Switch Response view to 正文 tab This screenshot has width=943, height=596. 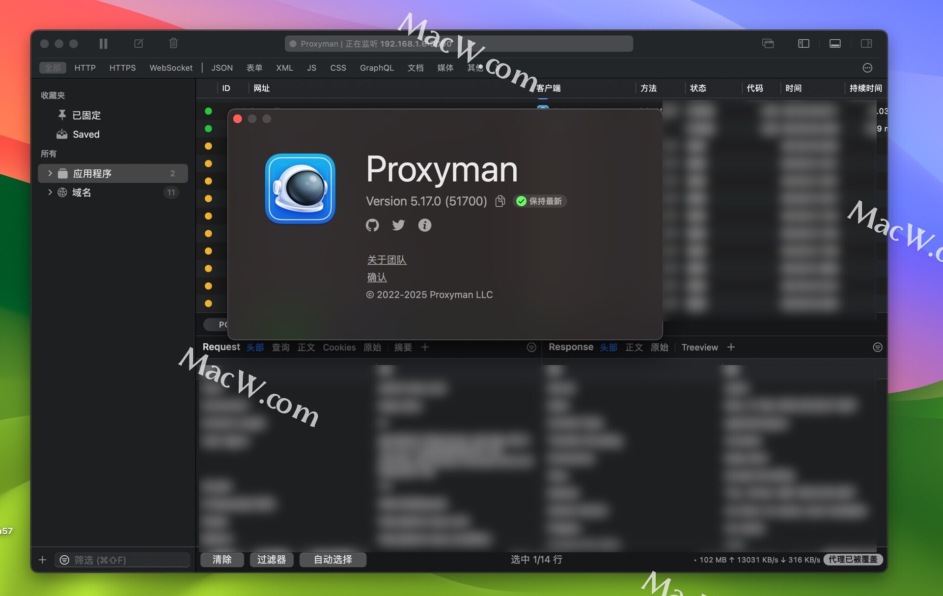[634, 347]
